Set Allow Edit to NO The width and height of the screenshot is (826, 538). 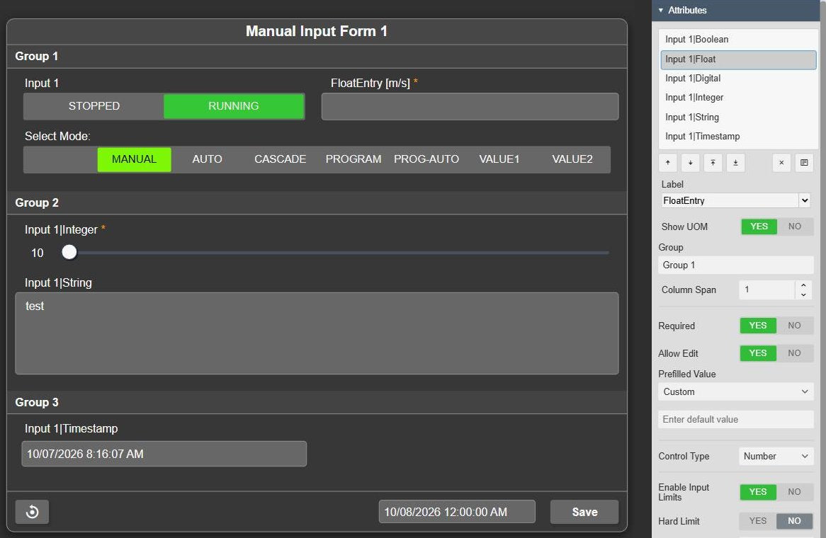(794, 353)
